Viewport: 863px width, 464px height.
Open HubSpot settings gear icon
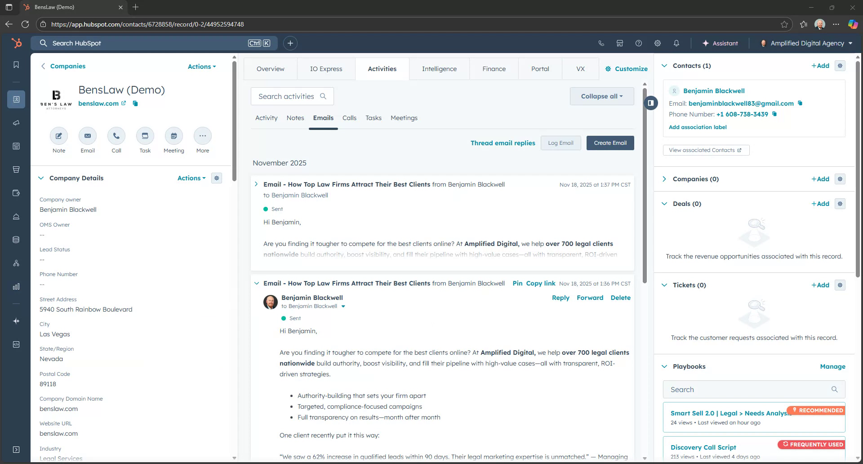(657, 43)
